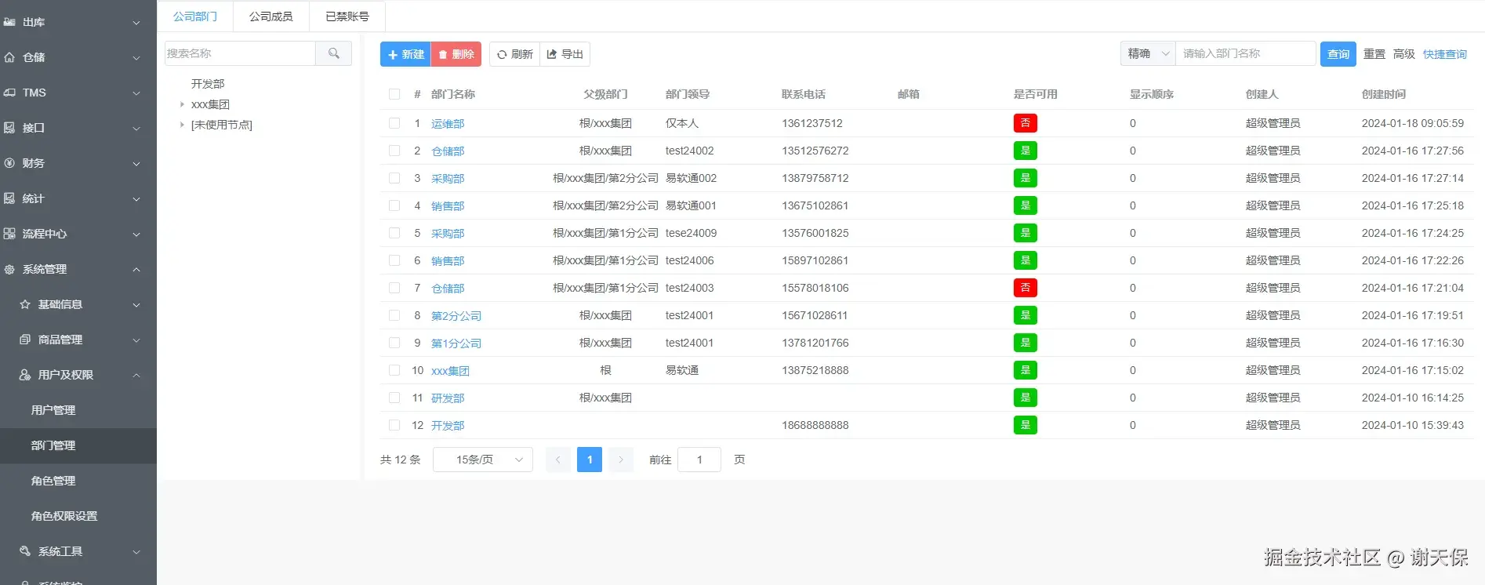The image size is (1485, 585).
Task: Click the 刷新 refresh button
Action: coord(515,54)
